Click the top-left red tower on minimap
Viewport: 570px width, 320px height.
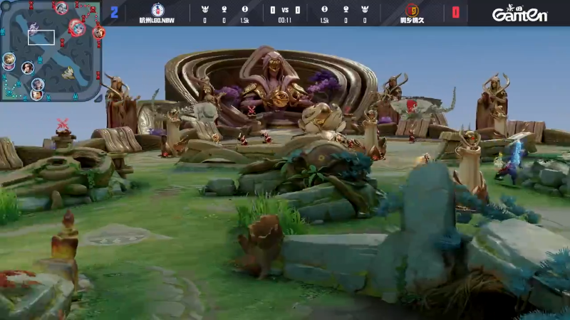pyautogui.click(x=31, y=6)
